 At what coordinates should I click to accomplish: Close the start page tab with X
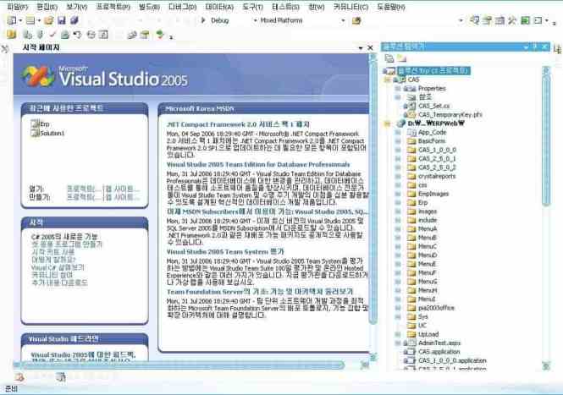(x=370, y=47)
